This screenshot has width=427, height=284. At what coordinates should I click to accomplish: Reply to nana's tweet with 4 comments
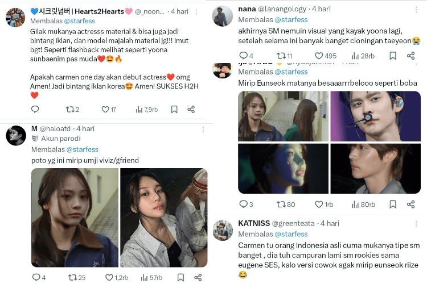pos(243,56)
